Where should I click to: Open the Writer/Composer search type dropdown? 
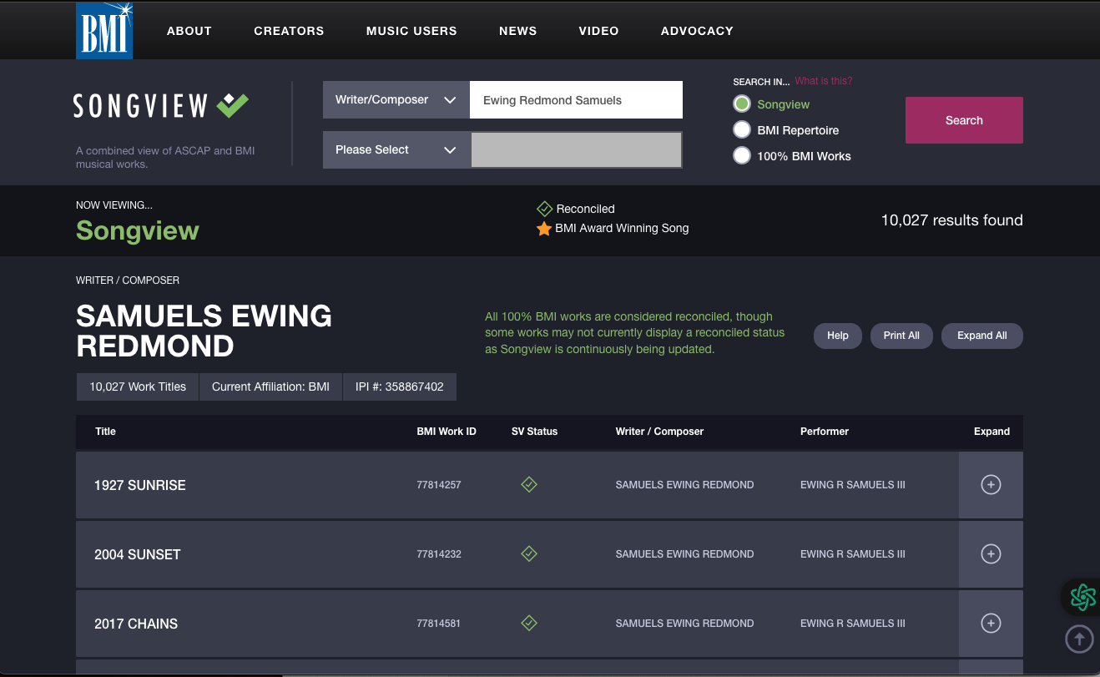(x=396, y=100)
